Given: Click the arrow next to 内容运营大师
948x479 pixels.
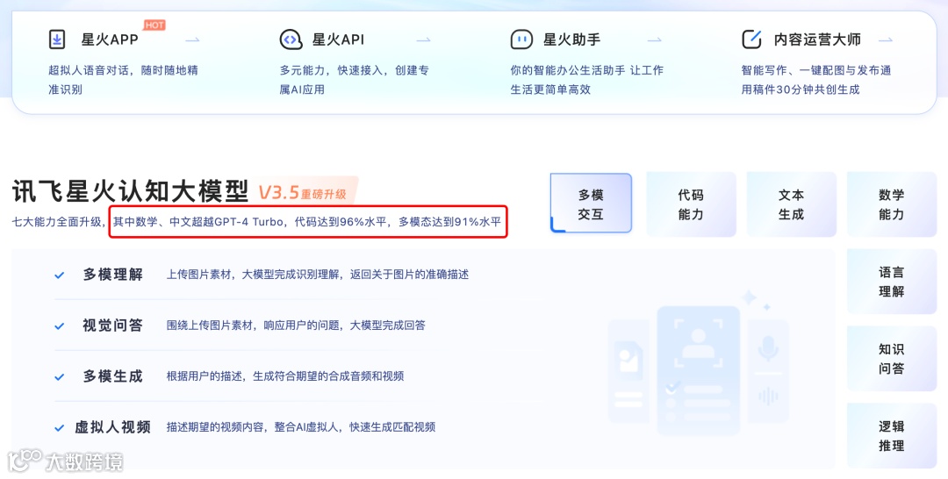Looking at the screenshot, I should pos(885,39).
